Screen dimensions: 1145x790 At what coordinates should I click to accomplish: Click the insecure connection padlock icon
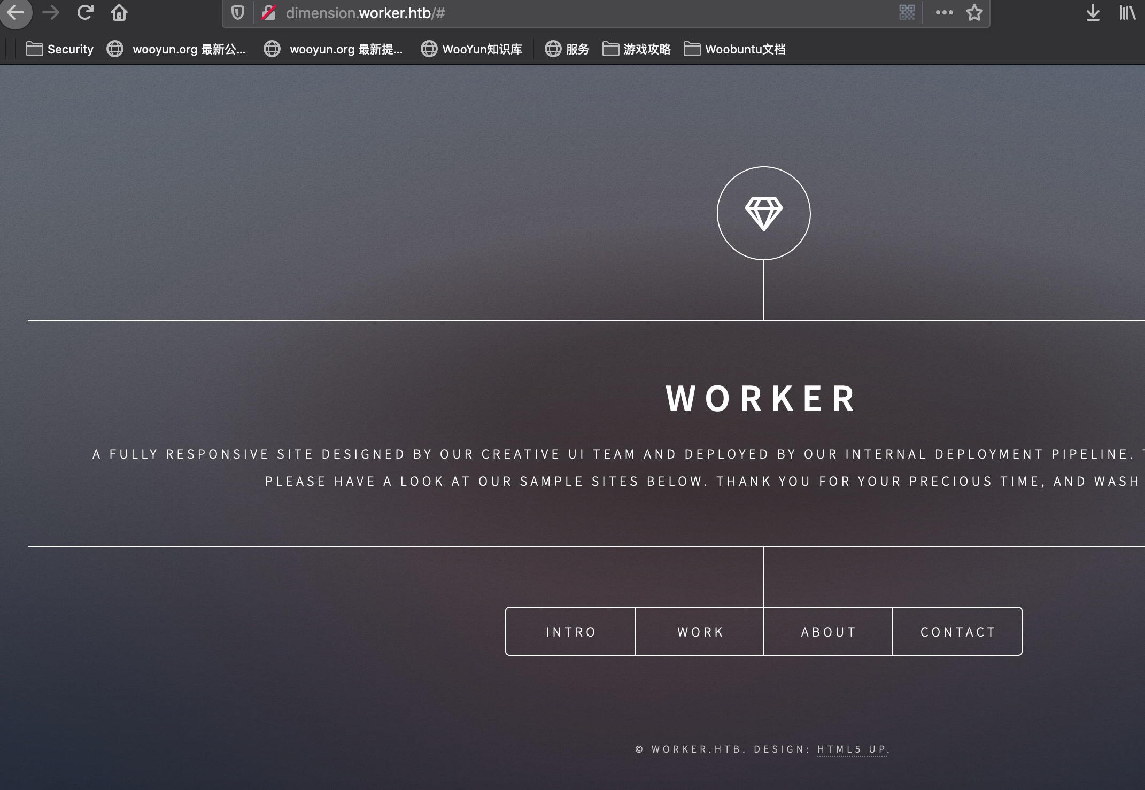point(269,12)
